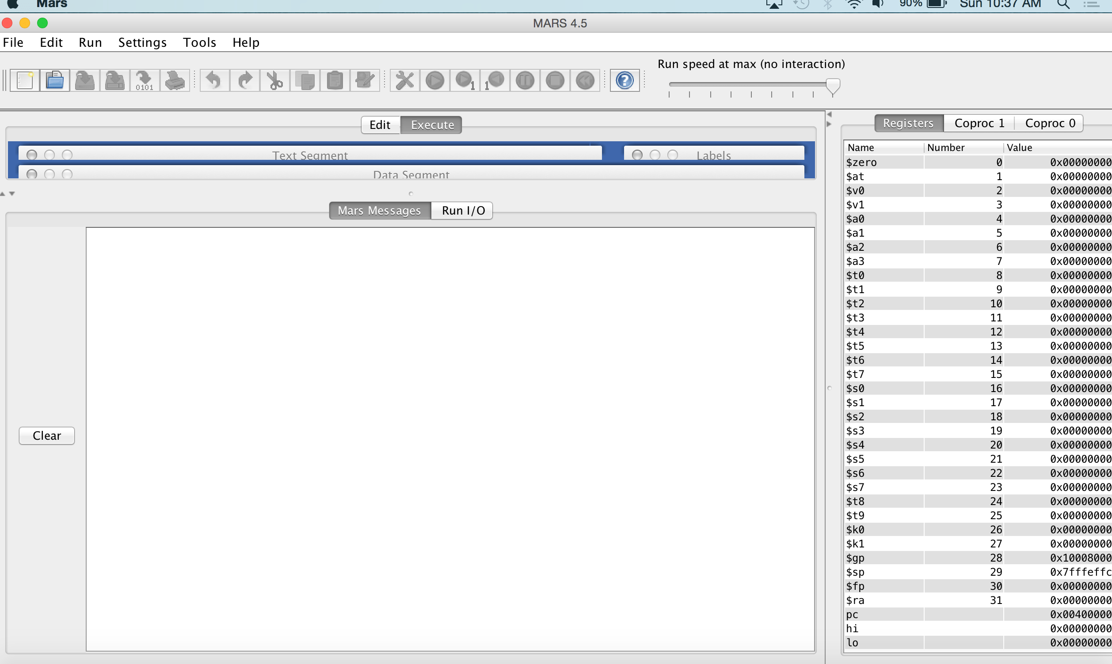This screenshot has width=1112, height=664.
Task: Open the Settings menu
Action: pos(142,42)
